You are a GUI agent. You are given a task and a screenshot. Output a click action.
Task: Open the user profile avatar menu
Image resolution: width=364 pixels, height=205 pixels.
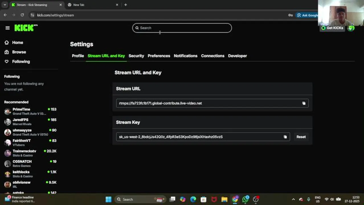[351, 28]
